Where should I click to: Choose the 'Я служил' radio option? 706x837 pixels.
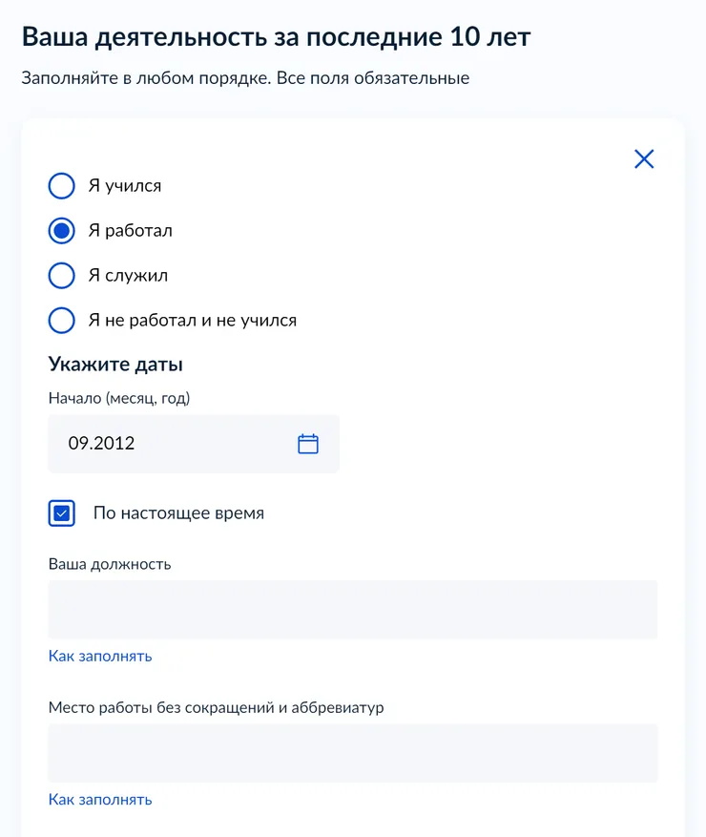(62, 276)
